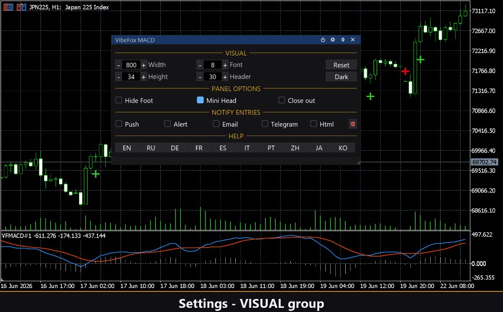503x312 pixels.
Task: Enable the Email notification checkbox
Action: [x=216, y=124]
